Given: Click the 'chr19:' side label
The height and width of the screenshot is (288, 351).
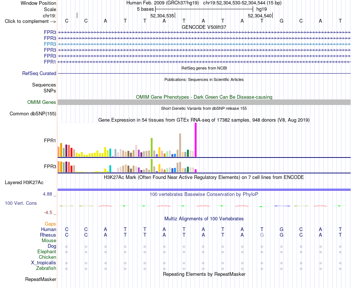Looking at the screenshot, I should (50, 16).
